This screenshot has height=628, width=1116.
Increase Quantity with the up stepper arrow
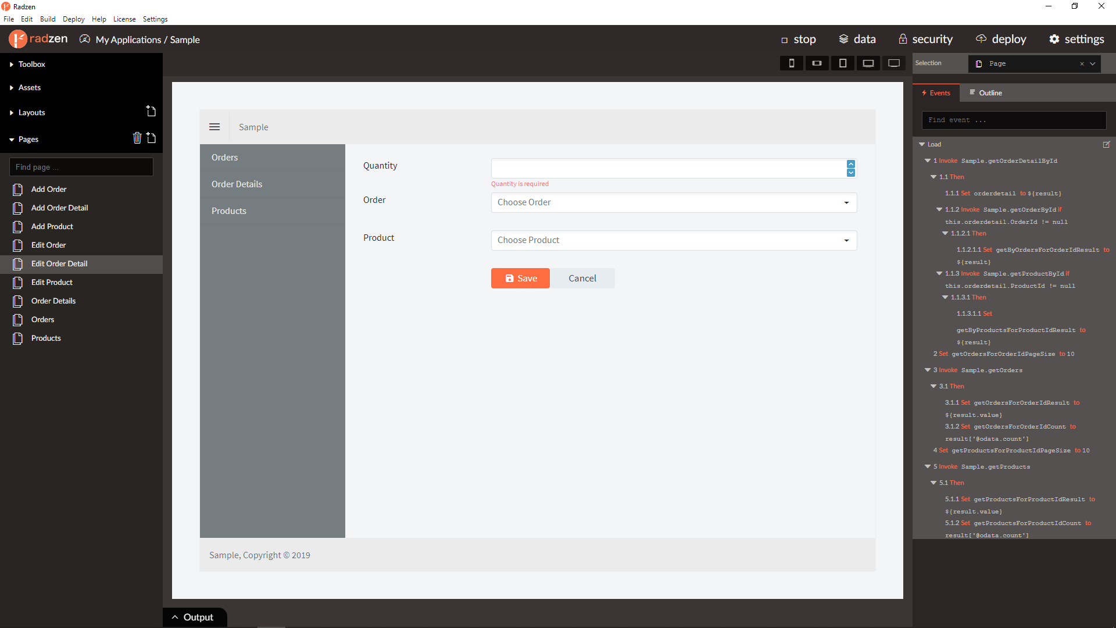coord(851,164)
